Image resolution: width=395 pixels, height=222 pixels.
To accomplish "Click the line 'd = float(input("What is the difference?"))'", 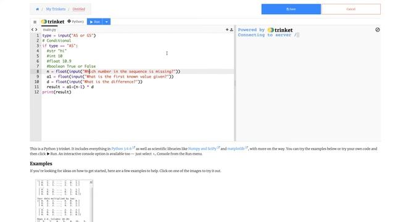I will tap(94, 82).
